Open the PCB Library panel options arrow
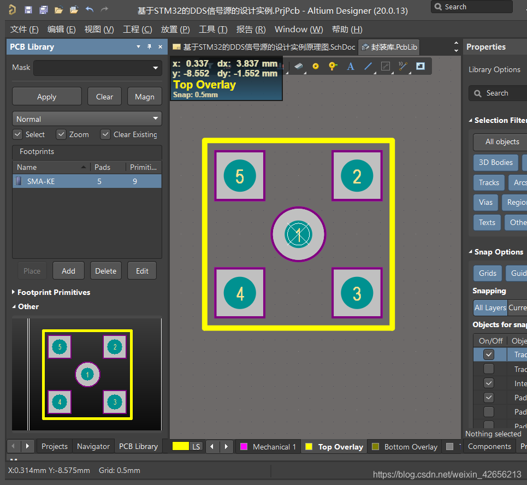Viewport: 527px width, 485px height. coord(138,47)
